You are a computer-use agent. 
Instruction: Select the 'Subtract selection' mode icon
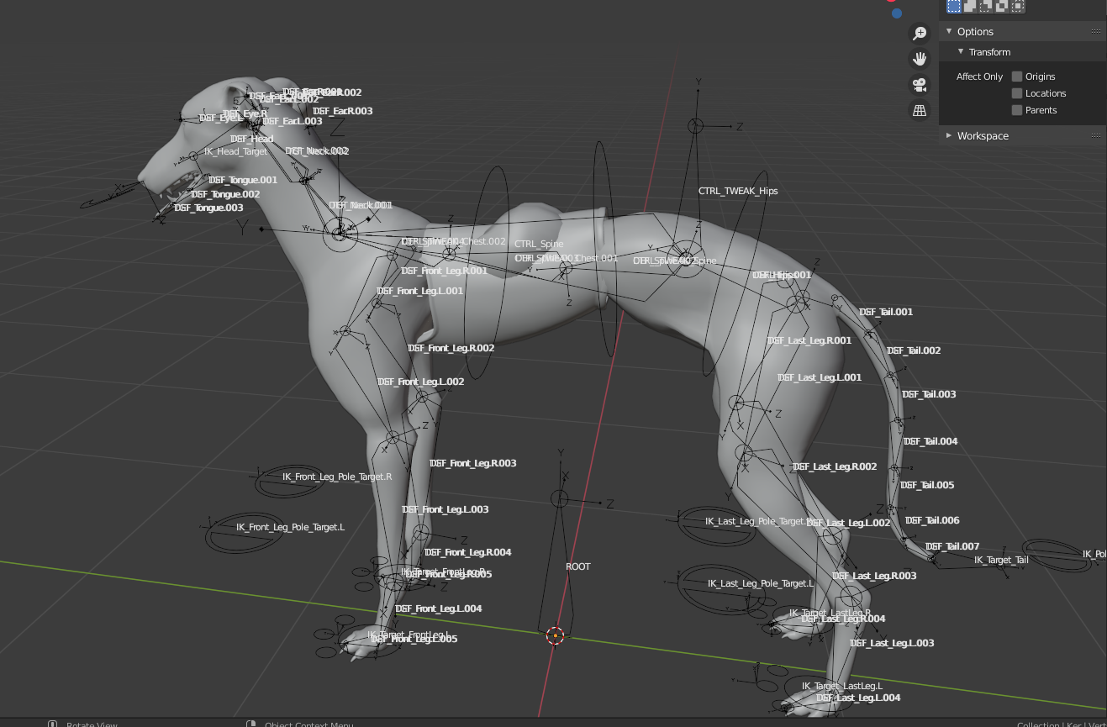[986, 6]
